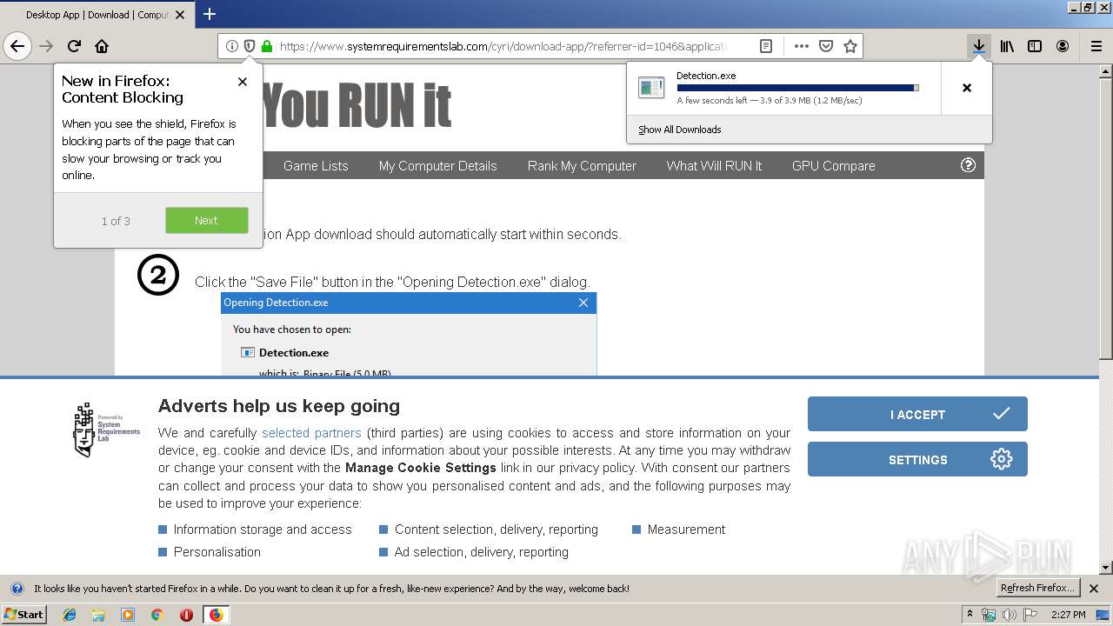This screenshot has width=1113, height=626.
Task: Click the 'Ad selection, delivery, reporting' item
Action: coord(482,552)
